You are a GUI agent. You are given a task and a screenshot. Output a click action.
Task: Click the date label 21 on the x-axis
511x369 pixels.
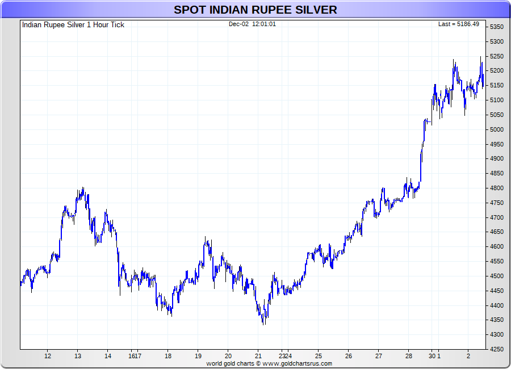[258, 356]
